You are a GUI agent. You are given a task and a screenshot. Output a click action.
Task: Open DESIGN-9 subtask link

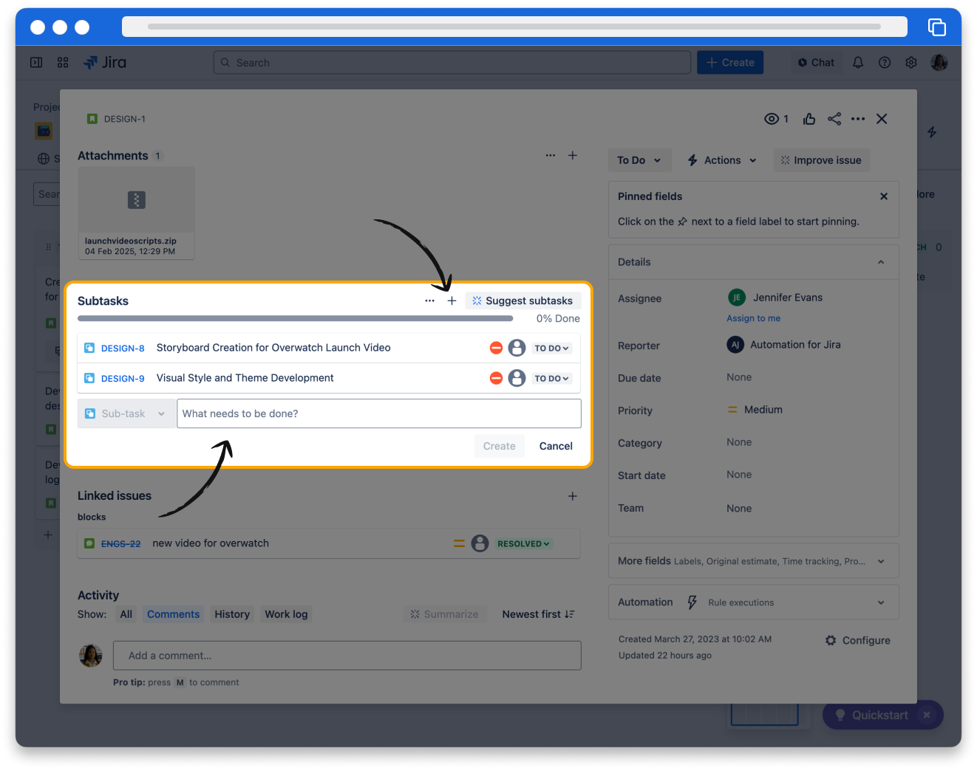[x=123, y=379]
